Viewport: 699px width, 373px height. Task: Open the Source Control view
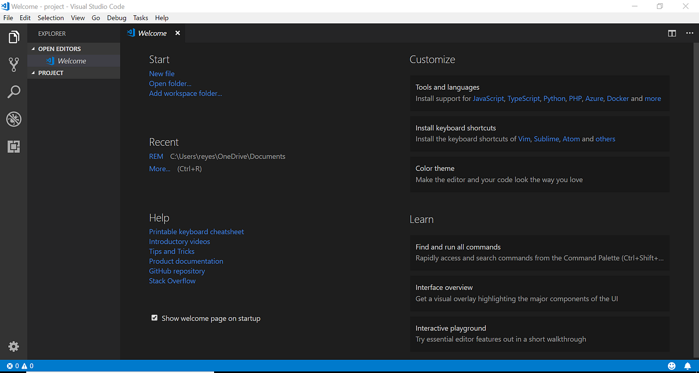click(x=13, y=64)
